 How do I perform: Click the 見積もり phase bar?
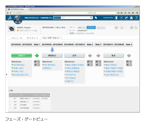tap(21, 56)
